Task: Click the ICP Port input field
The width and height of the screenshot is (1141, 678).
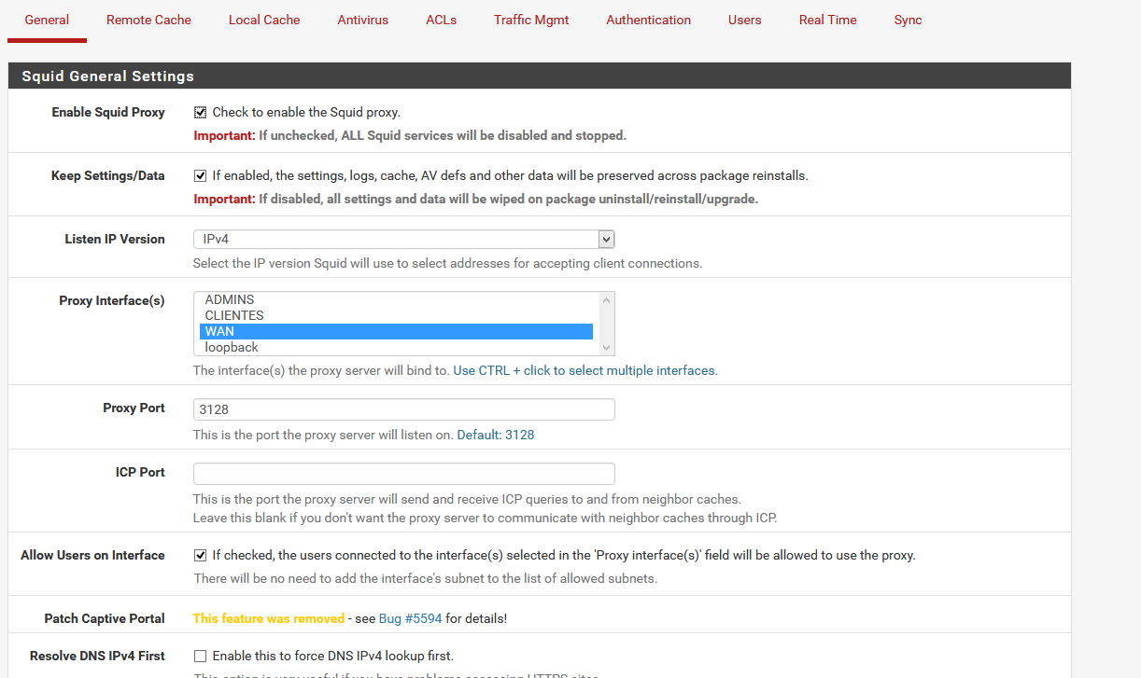Action: click(403, 474)
